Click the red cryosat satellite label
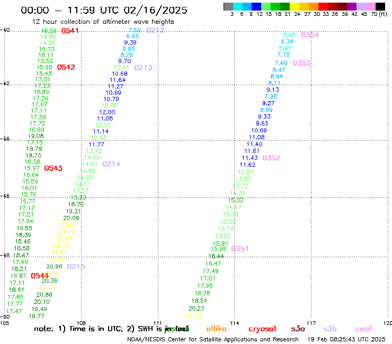Viewport: 392px width, 344px height. (x=263, y=329)
